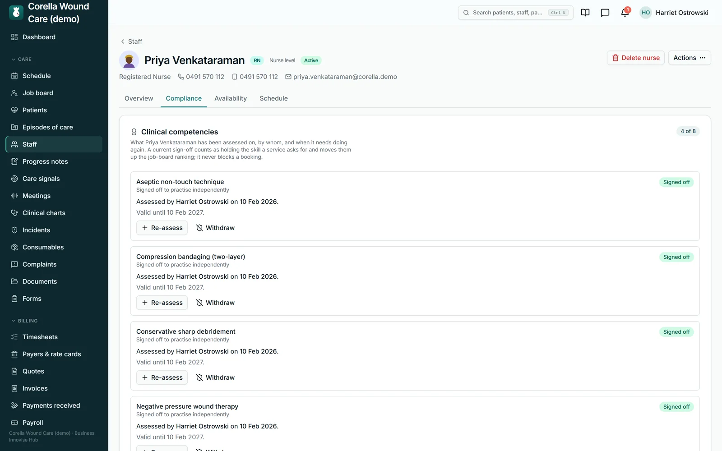This screenshot has height=451, width=722.
Task: Open Complaints icon in sidebar
Action: [x=14, y=264]
